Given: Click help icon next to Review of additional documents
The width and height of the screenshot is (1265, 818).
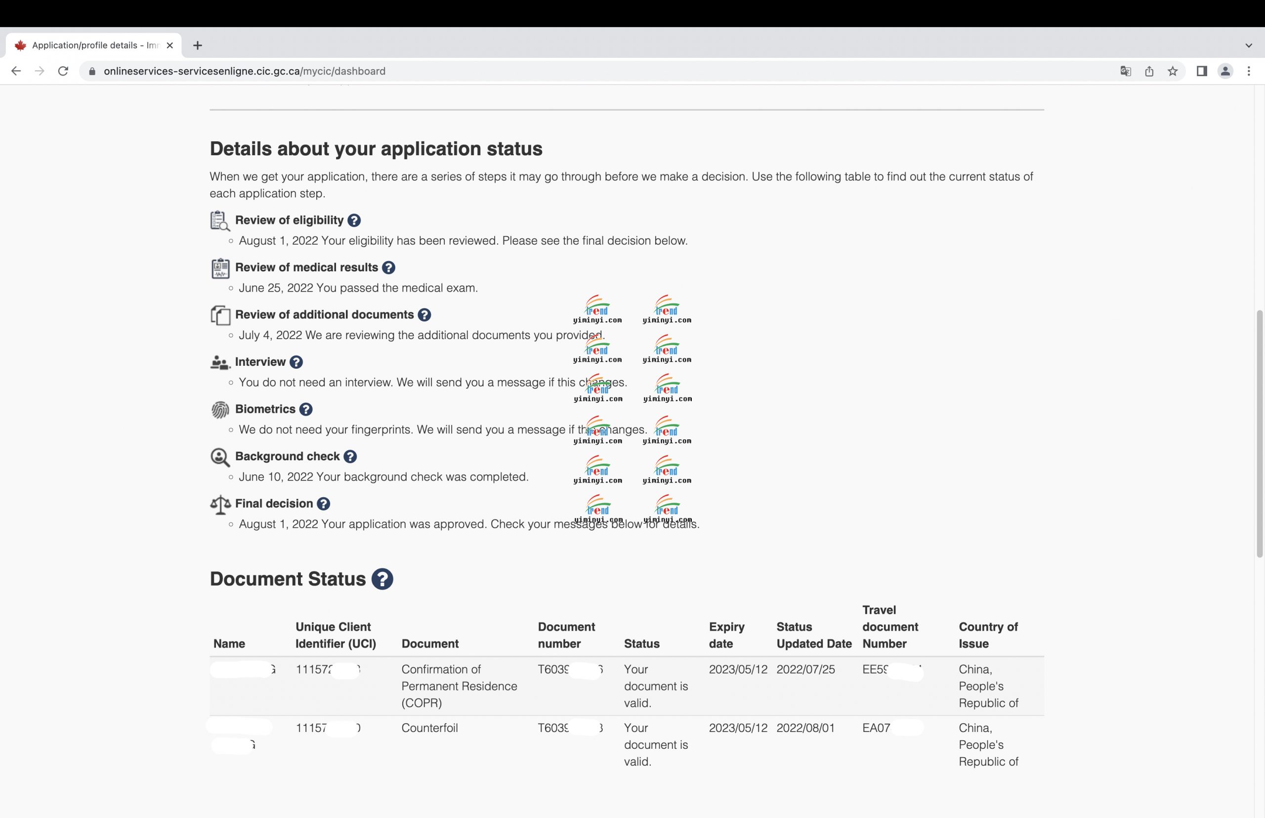Looking at the screenshot, I should (x=424, y=315).
